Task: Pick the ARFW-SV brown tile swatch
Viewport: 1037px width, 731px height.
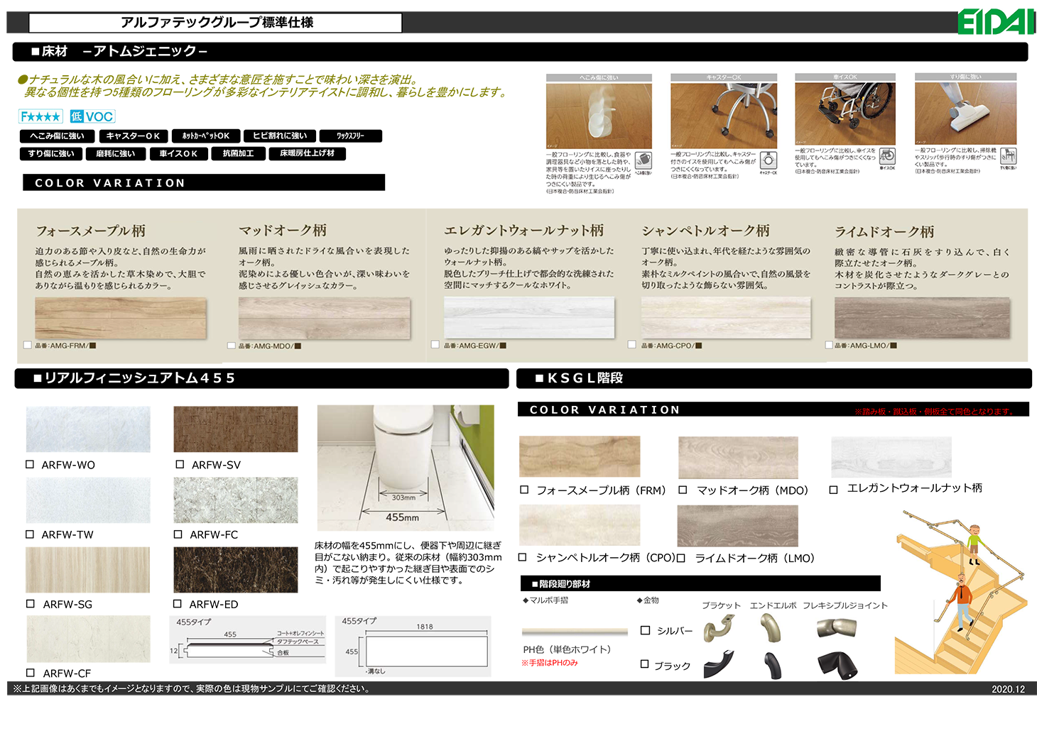Action: click(x=236, y=429)
